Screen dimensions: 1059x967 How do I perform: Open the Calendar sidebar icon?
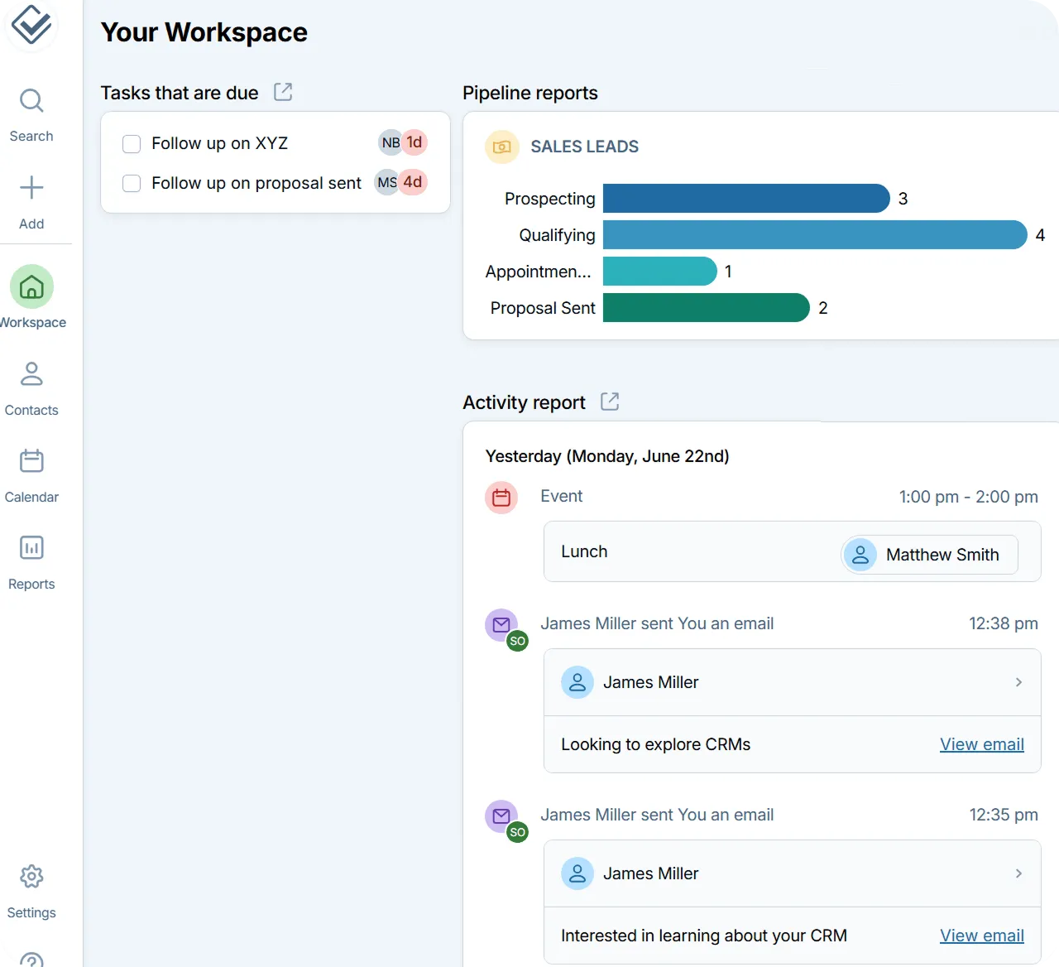pyautogui.click(x=31, y=460)
